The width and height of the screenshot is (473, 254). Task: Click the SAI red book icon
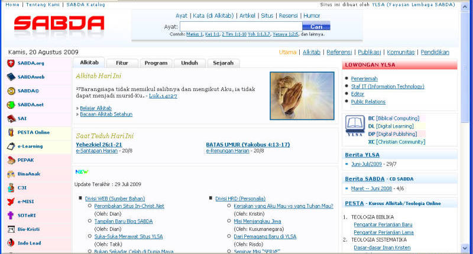(11, 119)
